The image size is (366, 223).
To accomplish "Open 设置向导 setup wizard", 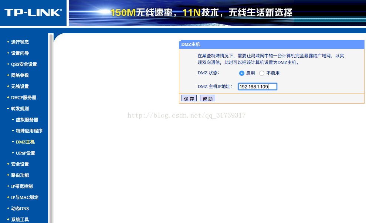I will 20,53.
